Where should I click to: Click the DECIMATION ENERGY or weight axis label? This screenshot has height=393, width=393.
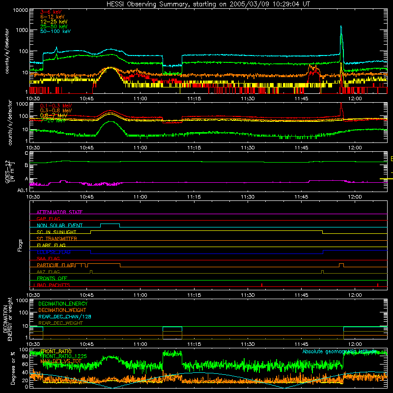tap(7, 319)
